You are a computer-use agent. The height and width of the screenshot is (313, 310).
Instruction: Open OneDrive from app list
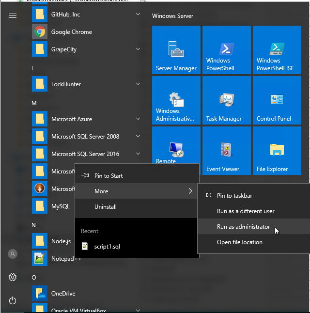click(x=86, y=293)
